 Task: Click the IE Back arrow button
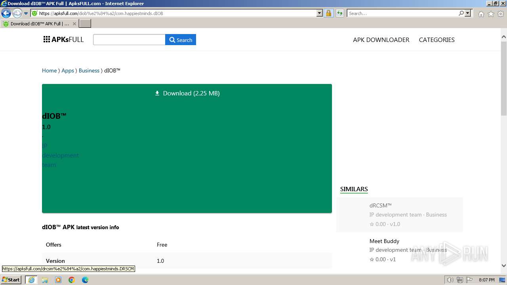coord(6,13)
